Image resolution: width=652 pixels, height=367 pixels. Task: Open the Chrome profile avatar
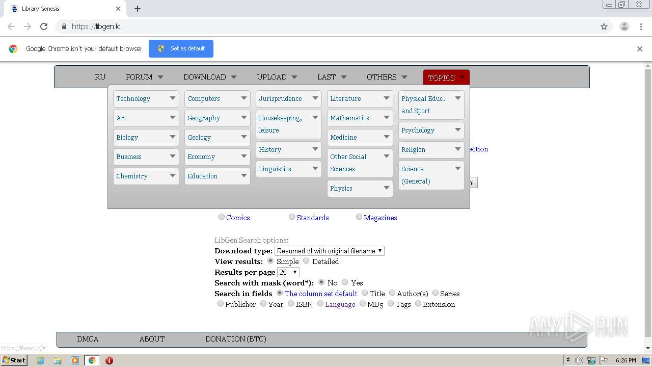coord(624,27)
